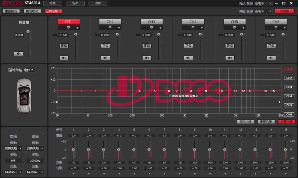Viewport: 298px width, 178px height.
Task: Click the CH5 link chain icon
Action: [221, 35]
